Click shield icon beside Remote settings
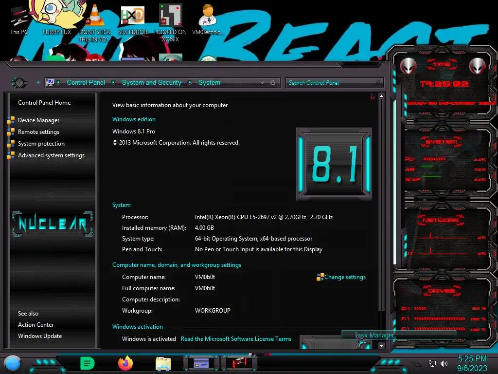This screenshot has width=498, height=374. pyautogui.click(x=11, y=131)
